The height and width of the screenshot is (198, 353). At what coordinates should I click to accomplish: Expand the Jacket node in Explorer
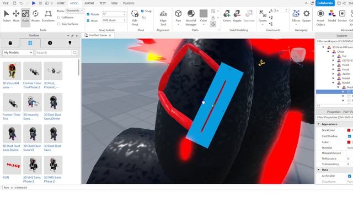pos(333,74)
